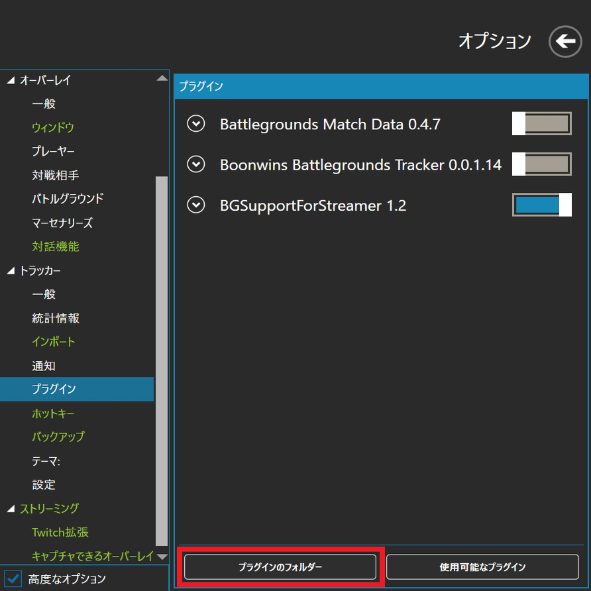Disable BGSupportForStreamer plugin toggle
Viewport: 591px width, 591px height.
541,205
